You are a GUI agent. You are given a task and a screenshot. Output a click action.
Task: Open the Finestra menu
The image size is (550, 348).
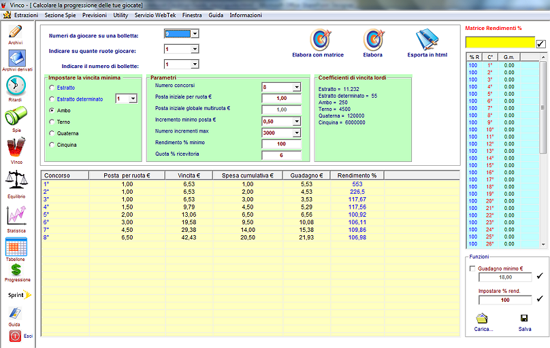click(192, 15)
